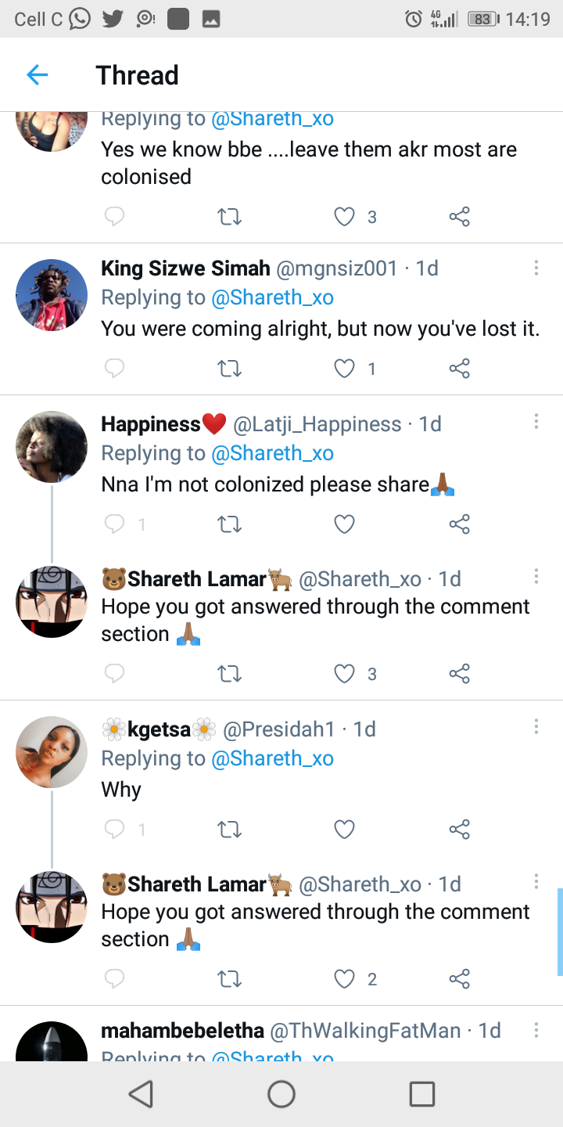
Task: Reply to King Sizwe Simah's tweet
Action: [115, 368]
